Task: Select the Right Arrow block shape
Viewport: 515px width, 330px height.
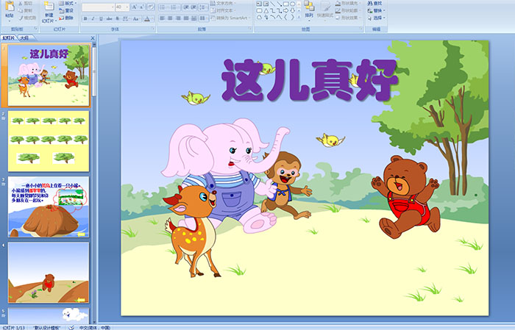Action: coord(285,11)
